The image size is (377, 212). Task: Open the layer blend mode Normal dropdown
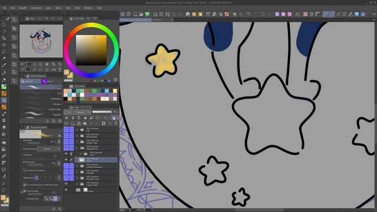[x=82, y=112]
